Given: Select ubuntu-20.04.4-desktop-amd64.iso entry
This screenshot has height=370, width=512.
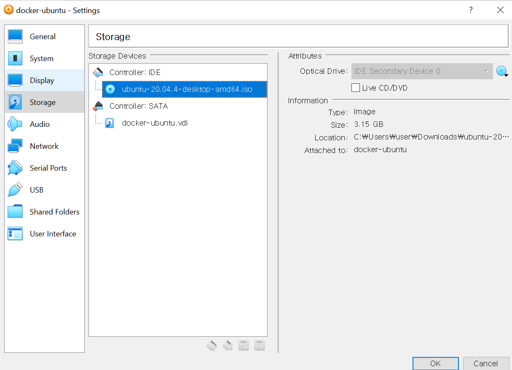Looking at the screenshot, I should click(185, 89).
